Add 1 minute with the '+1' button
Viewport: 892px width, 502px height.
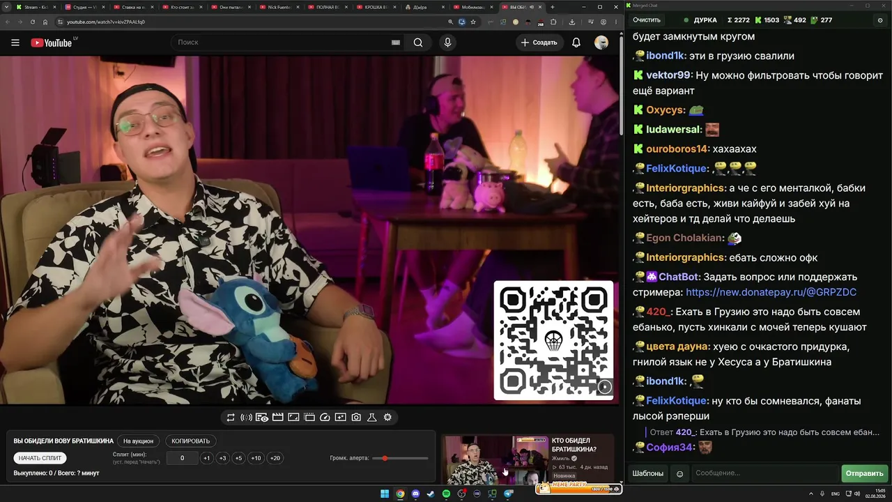pyautogui.click(x=206, y=458)
